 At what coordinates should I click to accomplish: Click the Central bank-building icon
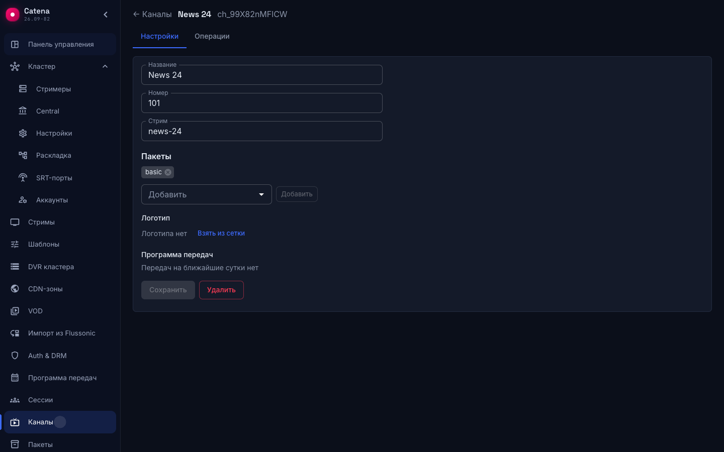23,111
